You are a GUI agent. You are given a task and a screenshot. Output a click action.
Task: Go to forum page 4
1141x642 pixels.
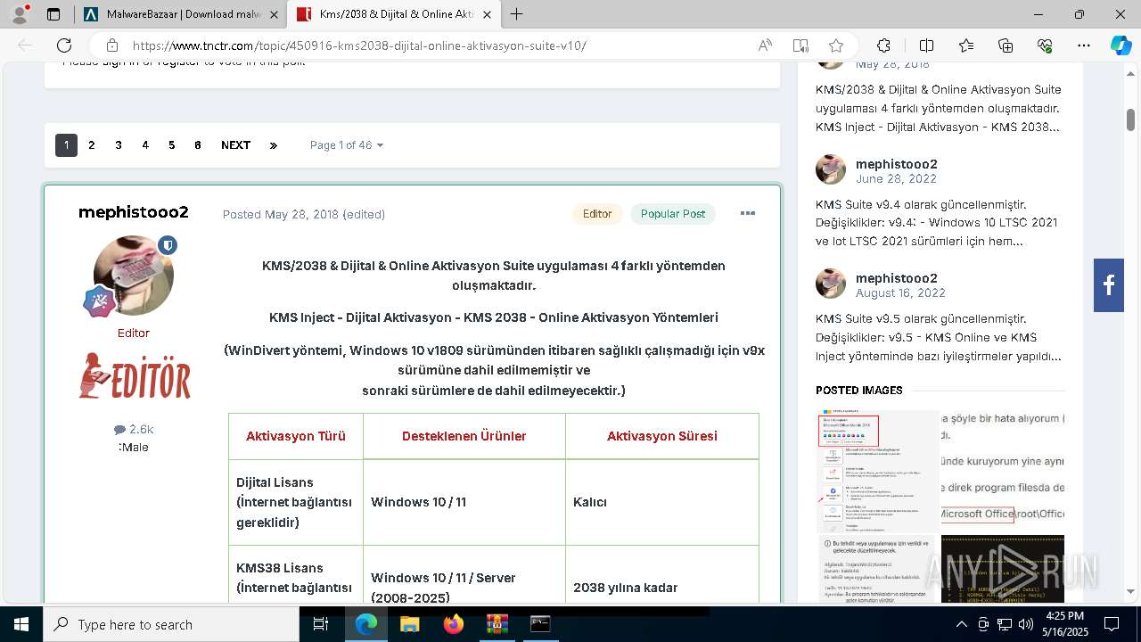[x=144, y=145]
